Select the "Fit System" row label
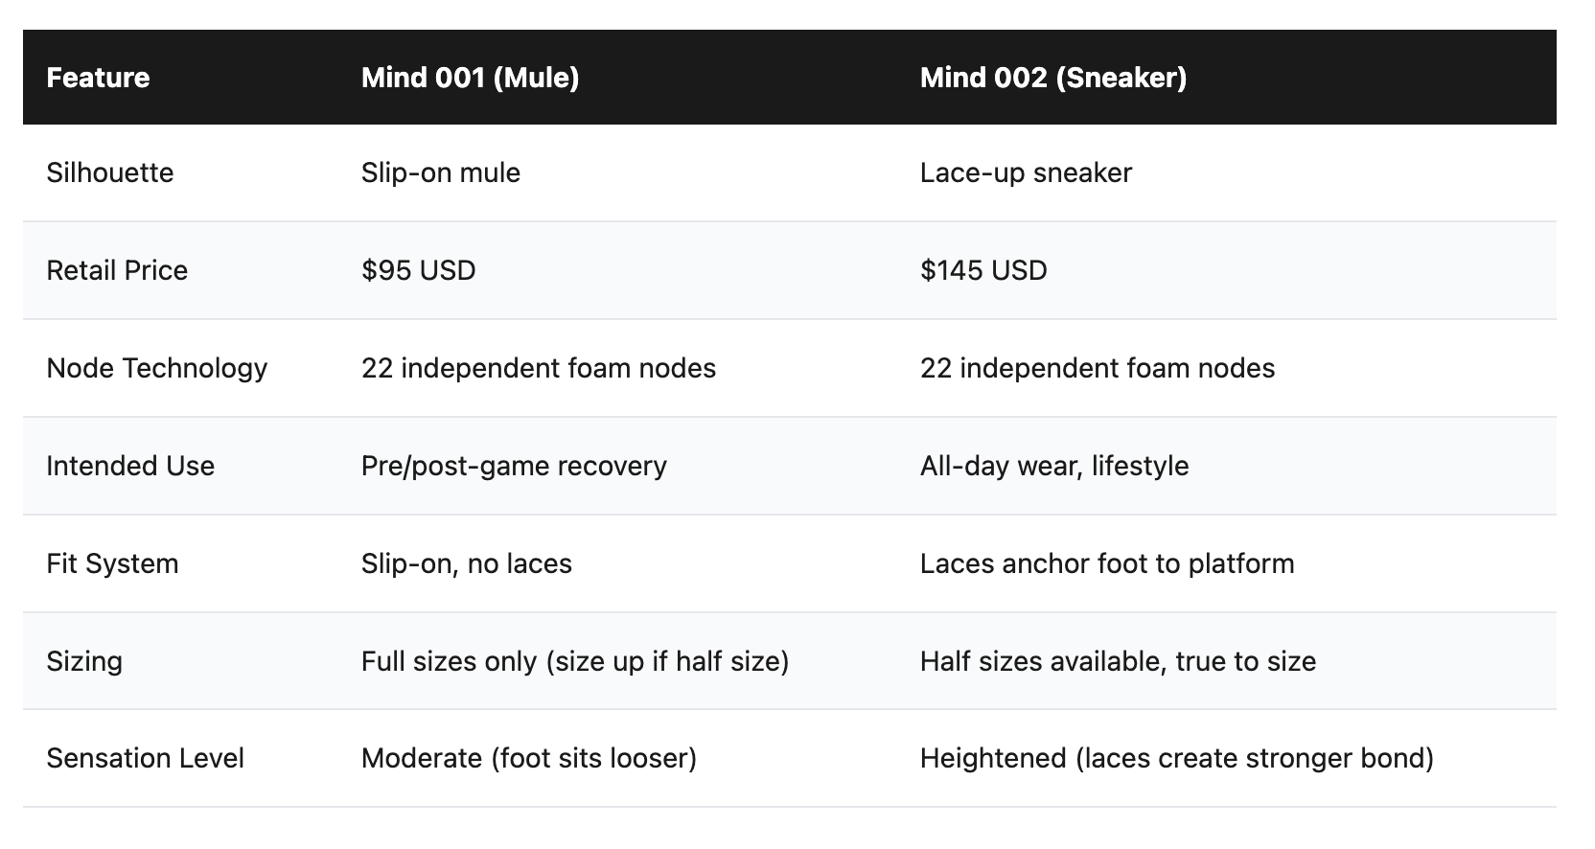This screenshot has height=849, width=1595. [112, 563]
